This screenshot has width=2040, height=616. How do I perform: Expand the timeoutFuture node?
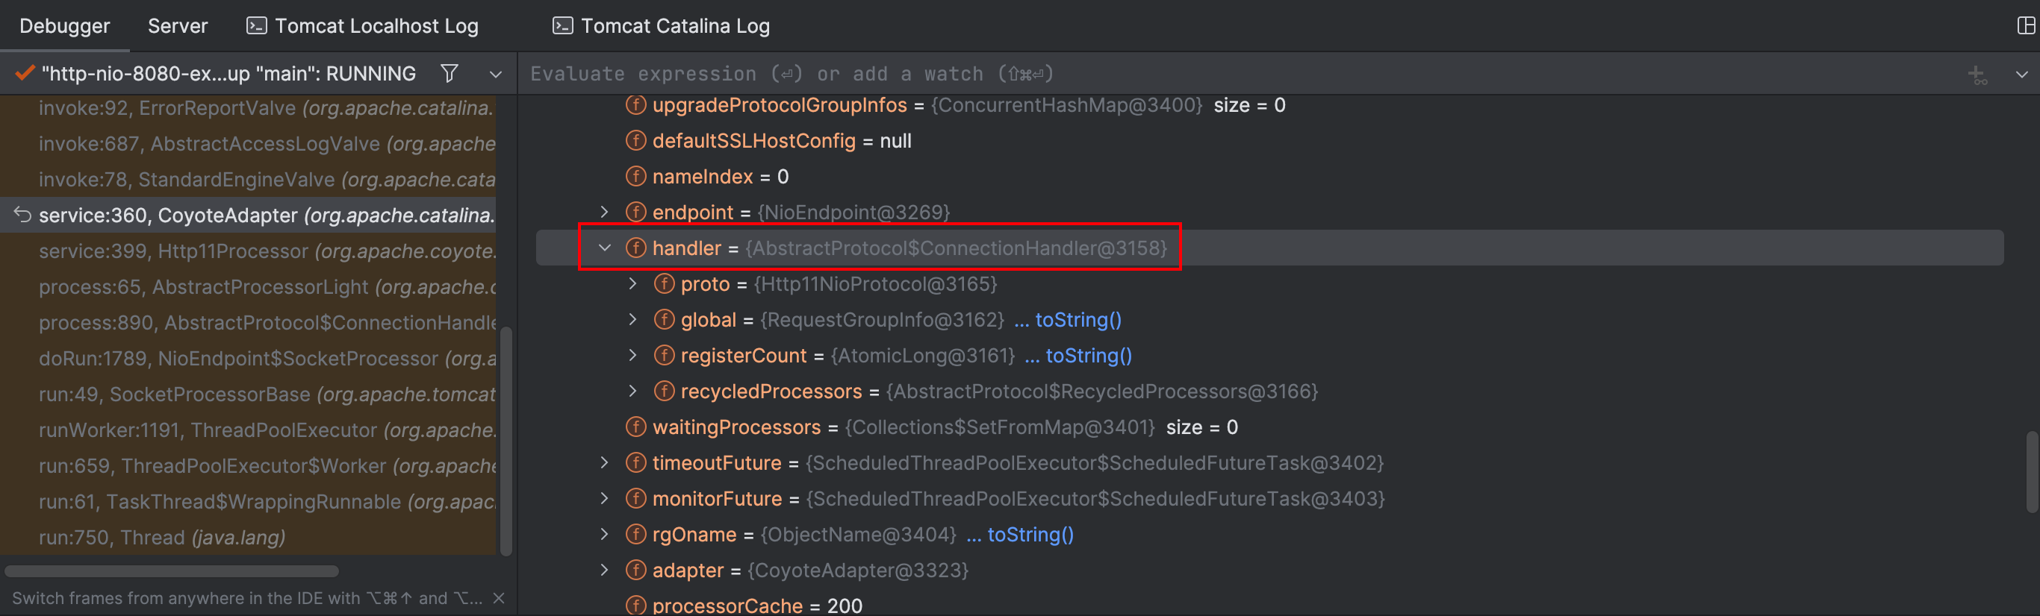point(604,462)
